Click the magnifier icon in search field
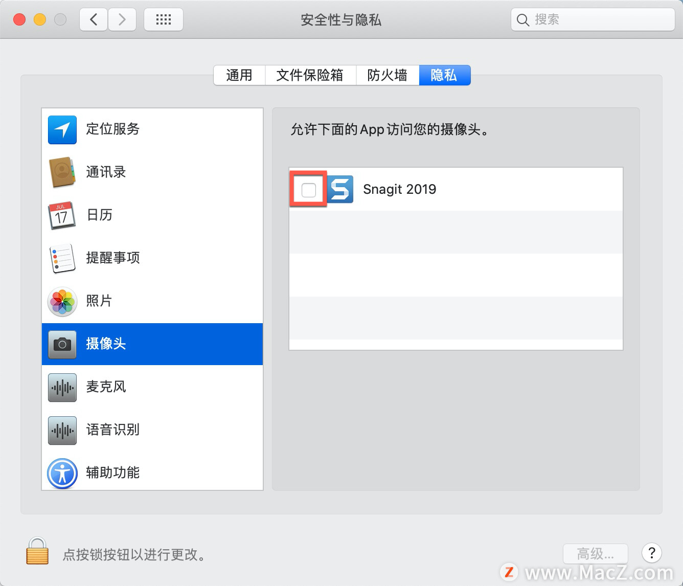The width and height of the screenshot is (683, 586). (522, 20)
